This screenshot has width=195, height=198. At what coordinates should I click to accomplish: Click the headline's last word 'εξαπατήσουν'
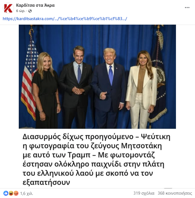pos(46,182)
